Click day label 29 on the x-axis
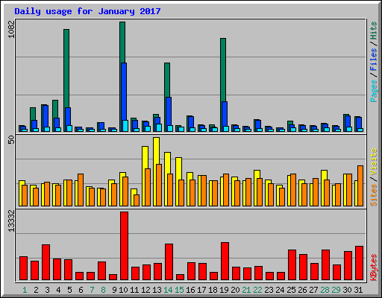Viewport: 382px width, 298px height. (336, 290)
